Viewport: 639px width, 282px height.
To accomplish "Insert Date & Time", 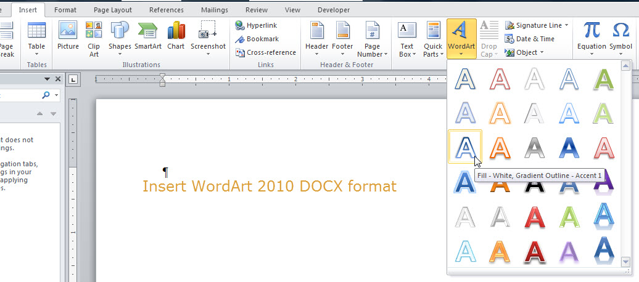I will click(x=530, y=39).
